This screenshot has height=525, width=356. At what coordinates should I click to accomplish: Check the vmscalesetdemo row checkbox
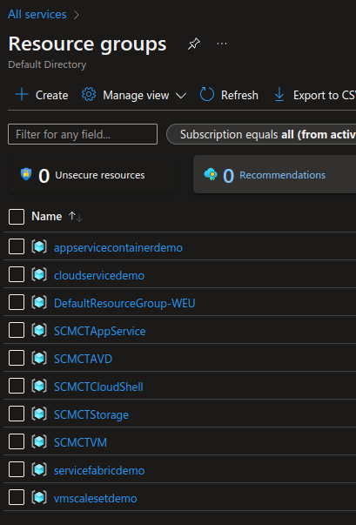(17, 497)
